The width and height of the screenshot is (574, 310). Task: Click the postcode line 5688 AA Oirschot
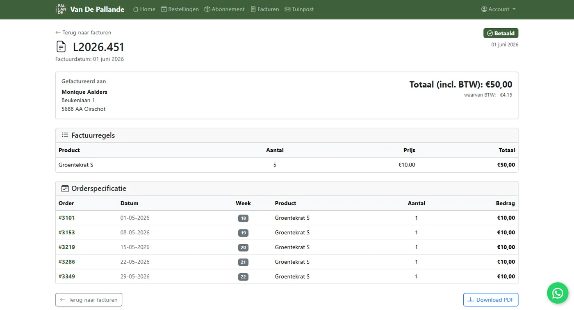tap(84, 109)
